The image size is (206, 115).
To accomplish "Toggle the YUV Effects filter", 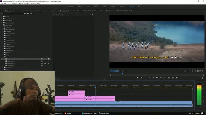I will [31, 13].
